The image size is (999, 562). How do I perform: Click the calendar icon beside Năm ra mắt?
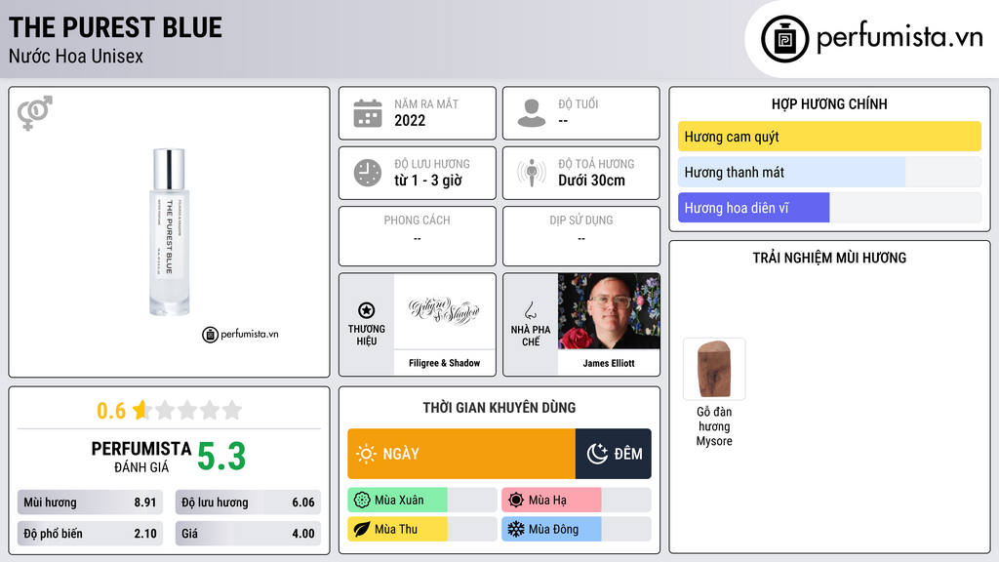[368, 113]
